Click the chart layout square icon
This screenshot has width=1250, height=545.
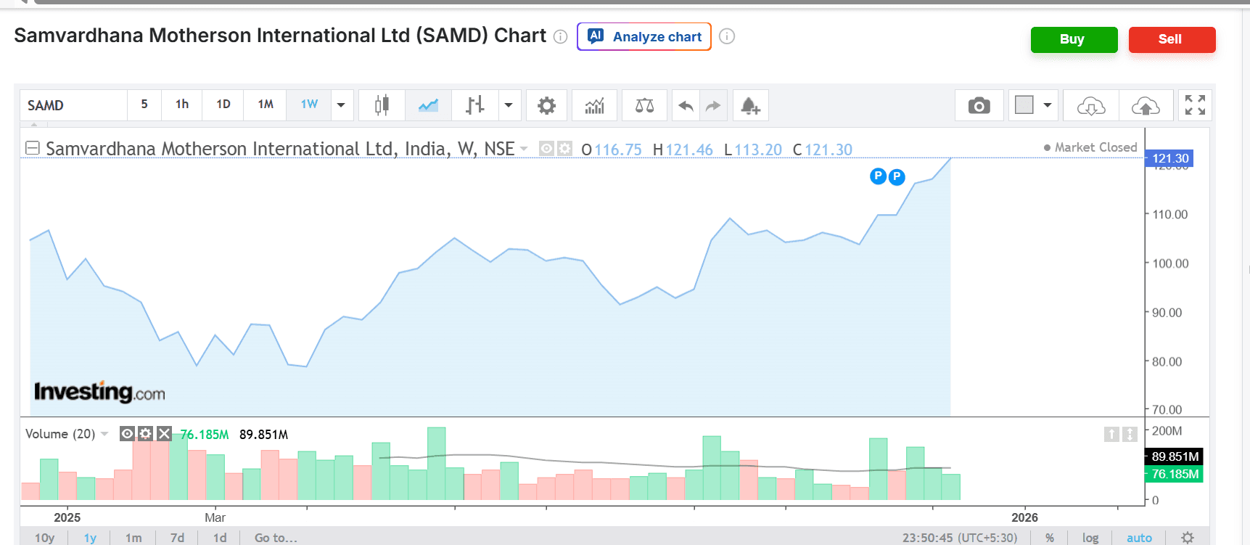[1024, 105]
